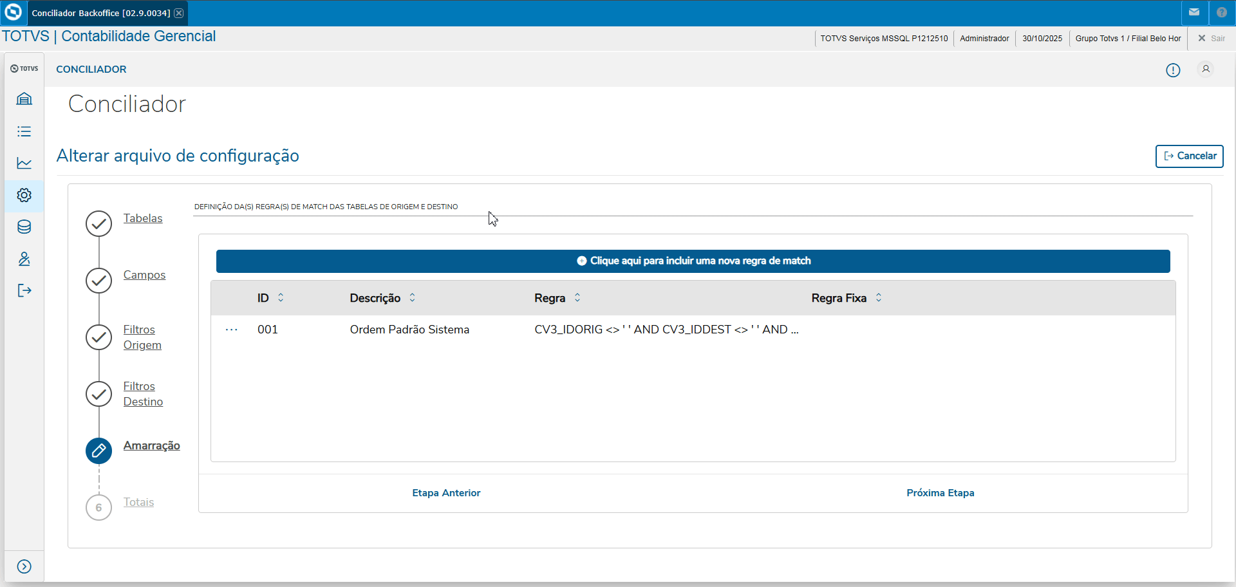1236x587 pixels.
Task: Click the Administrador user label
Action: (x=984, y=39)
